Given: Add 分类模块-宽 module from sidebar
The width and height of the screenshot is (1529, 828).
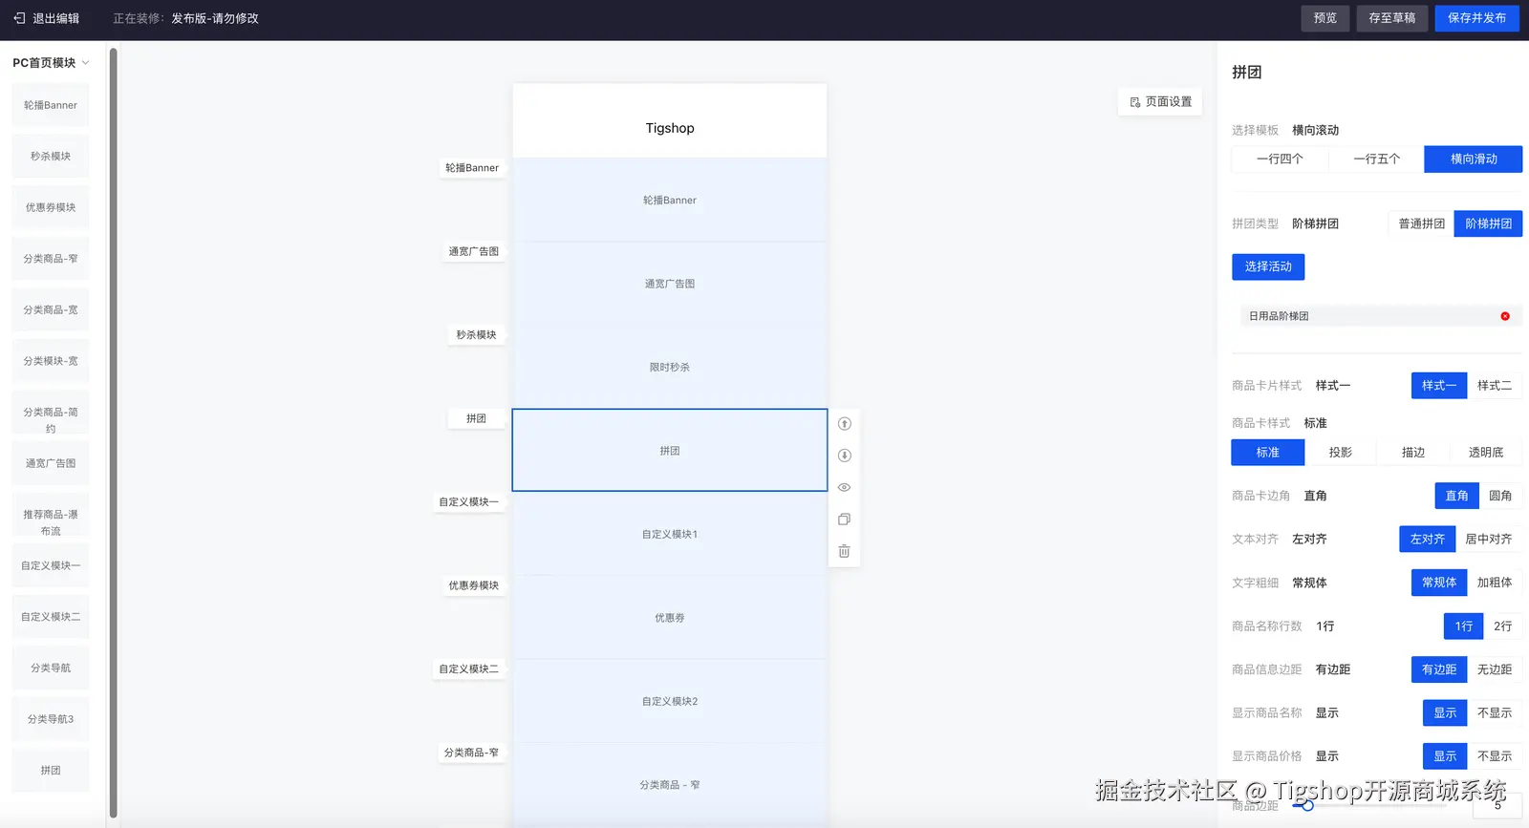Looking at the screenshot, I should 51,361.
